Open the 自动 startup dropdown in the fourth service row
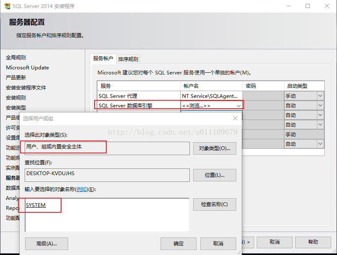 [x=320, y=125]
